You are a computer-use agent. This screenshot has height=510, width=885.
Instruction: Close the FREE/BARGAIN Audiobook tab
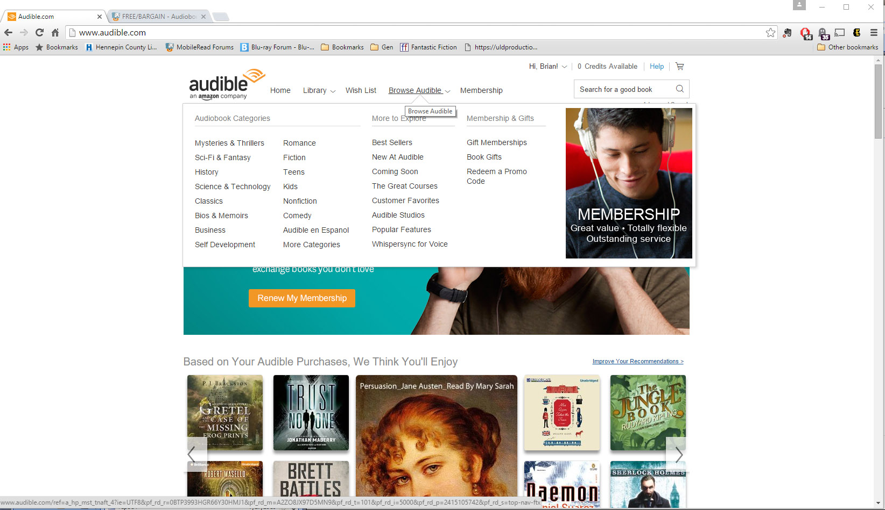[x=203, y=17]
